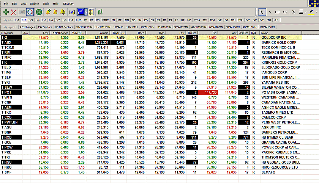The image size is (319, 183).
Task: Click the T-ABX volume 1,275,331 cell
Action: (x=98, y=42)
